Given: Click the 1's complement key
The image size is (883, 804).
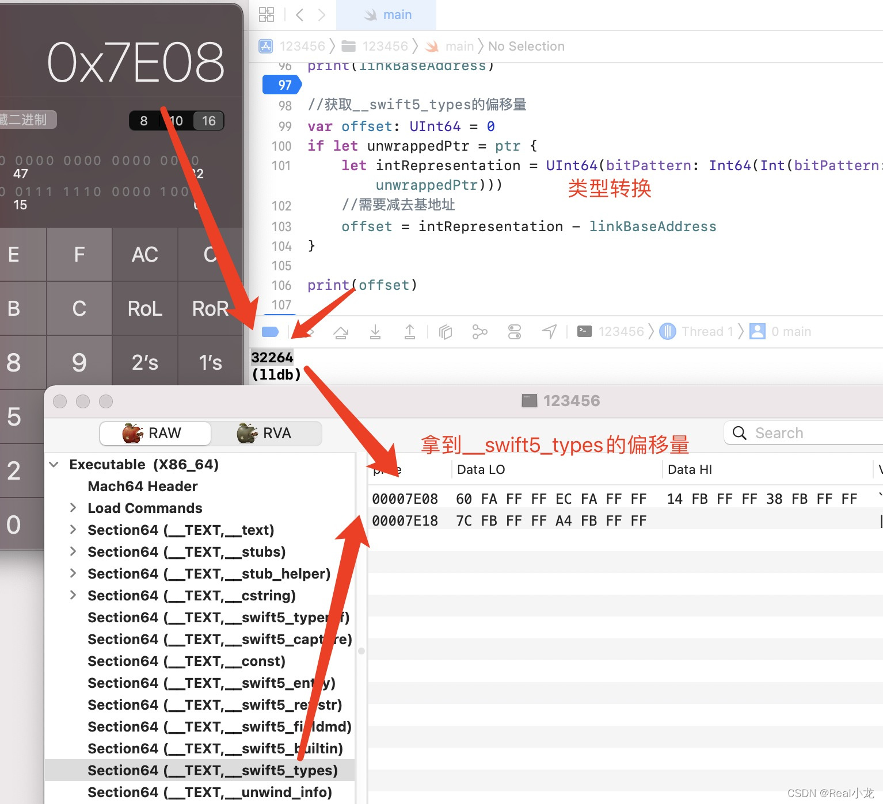Looking at the screenshot, I should click(x=210, y=362).
